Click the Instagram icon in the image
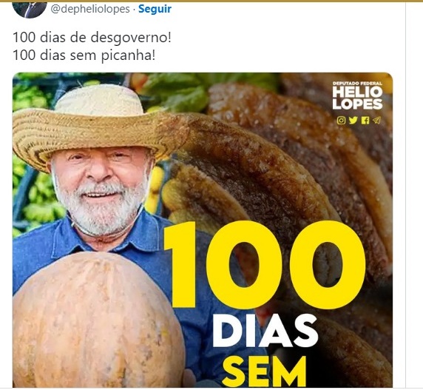423x390 pixels. pos(341,120)
